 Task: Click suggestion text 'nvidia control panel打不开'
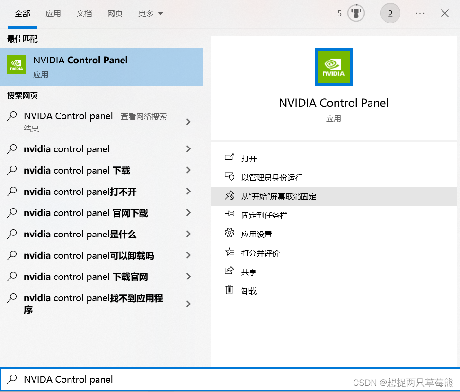coord(80,192)
